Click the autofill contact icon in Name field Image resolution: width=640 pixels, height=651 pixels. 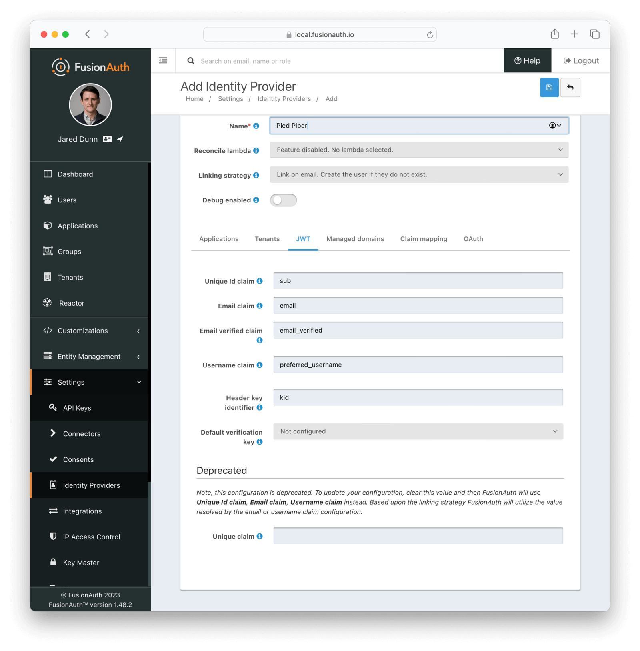point(555,126)
